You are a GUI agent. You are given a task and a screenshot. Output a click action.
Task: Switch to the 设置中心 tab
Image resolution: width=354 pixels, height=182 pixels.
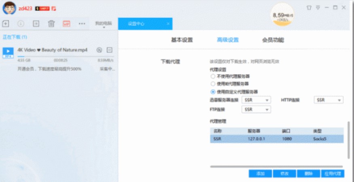coord(145,24)
